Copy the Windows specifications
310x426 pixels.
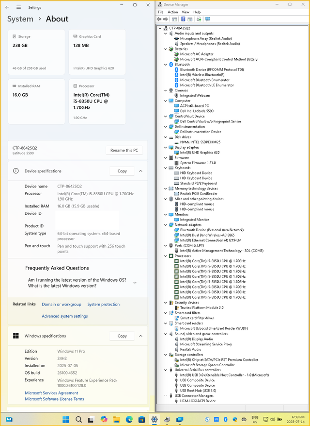[x=122, y=336]
